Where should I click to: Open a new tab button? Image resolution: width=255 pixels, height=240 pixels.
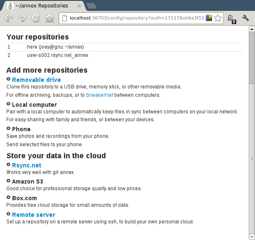[91, 5]
